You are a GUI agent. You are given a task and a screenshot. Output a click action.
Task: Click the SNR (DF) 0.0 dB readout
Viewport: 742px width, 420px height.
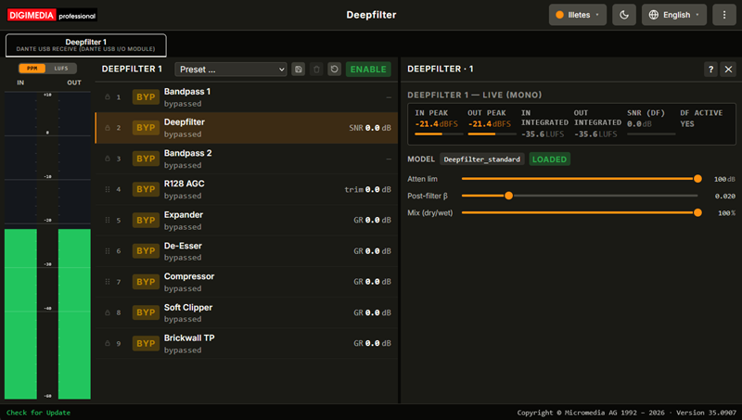click(639, 124)
